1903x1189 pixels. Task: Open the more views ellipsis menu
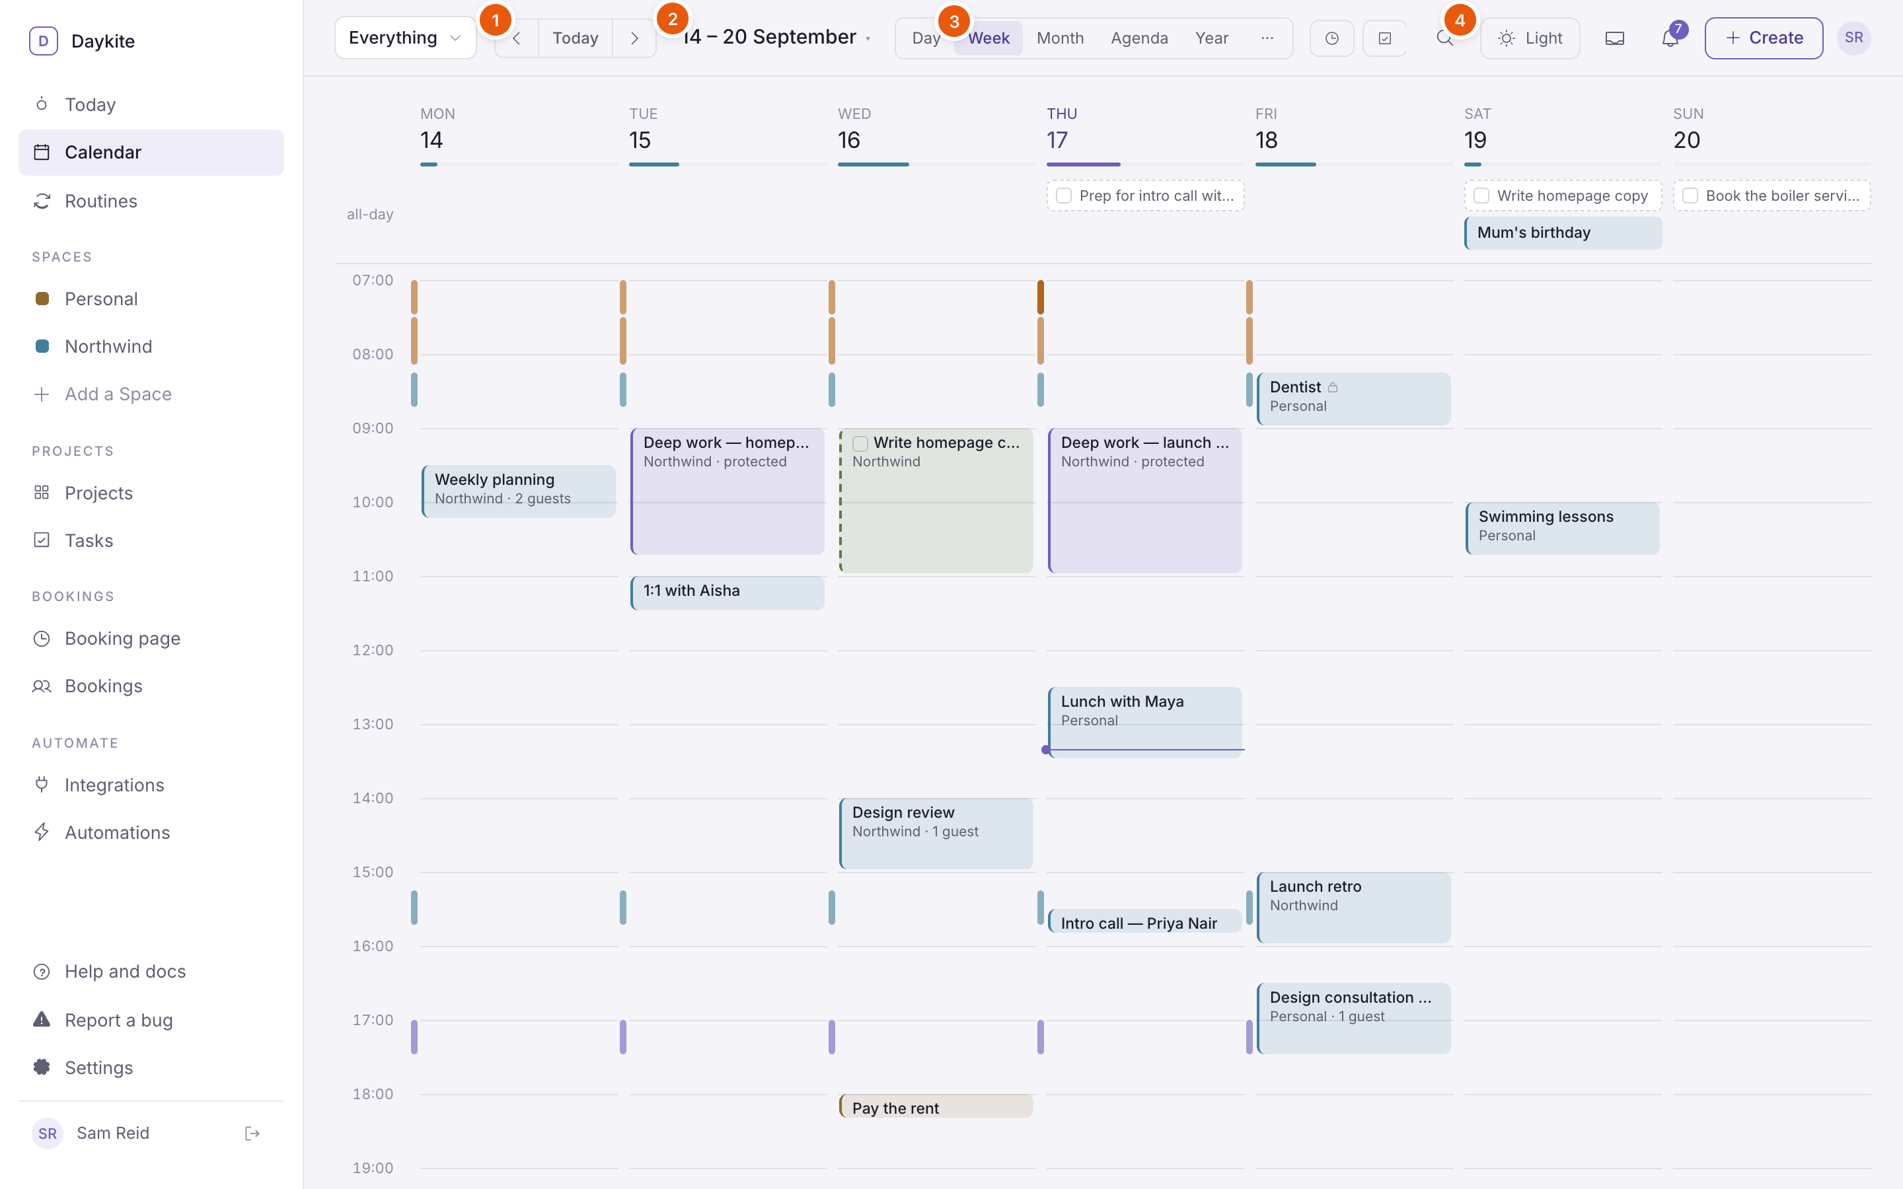point(1267,38)
